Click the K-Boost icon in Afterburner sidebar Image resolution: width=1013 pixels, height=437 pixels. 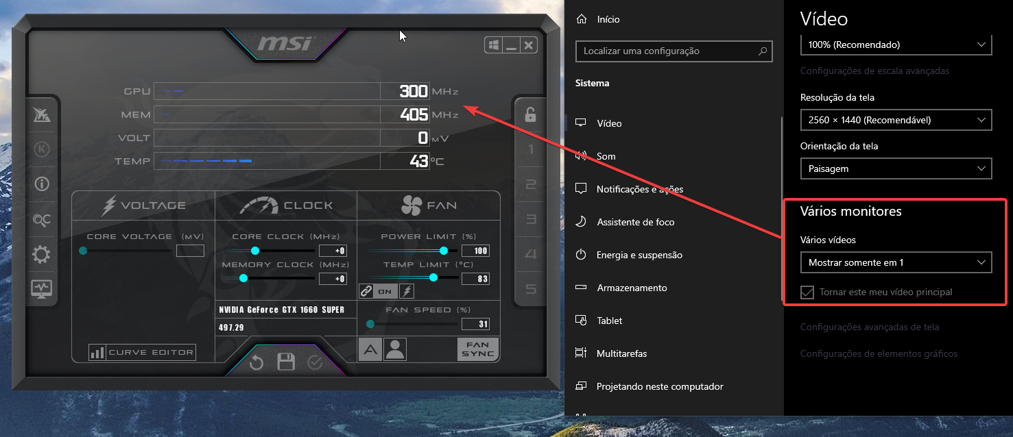click(42, 149)
